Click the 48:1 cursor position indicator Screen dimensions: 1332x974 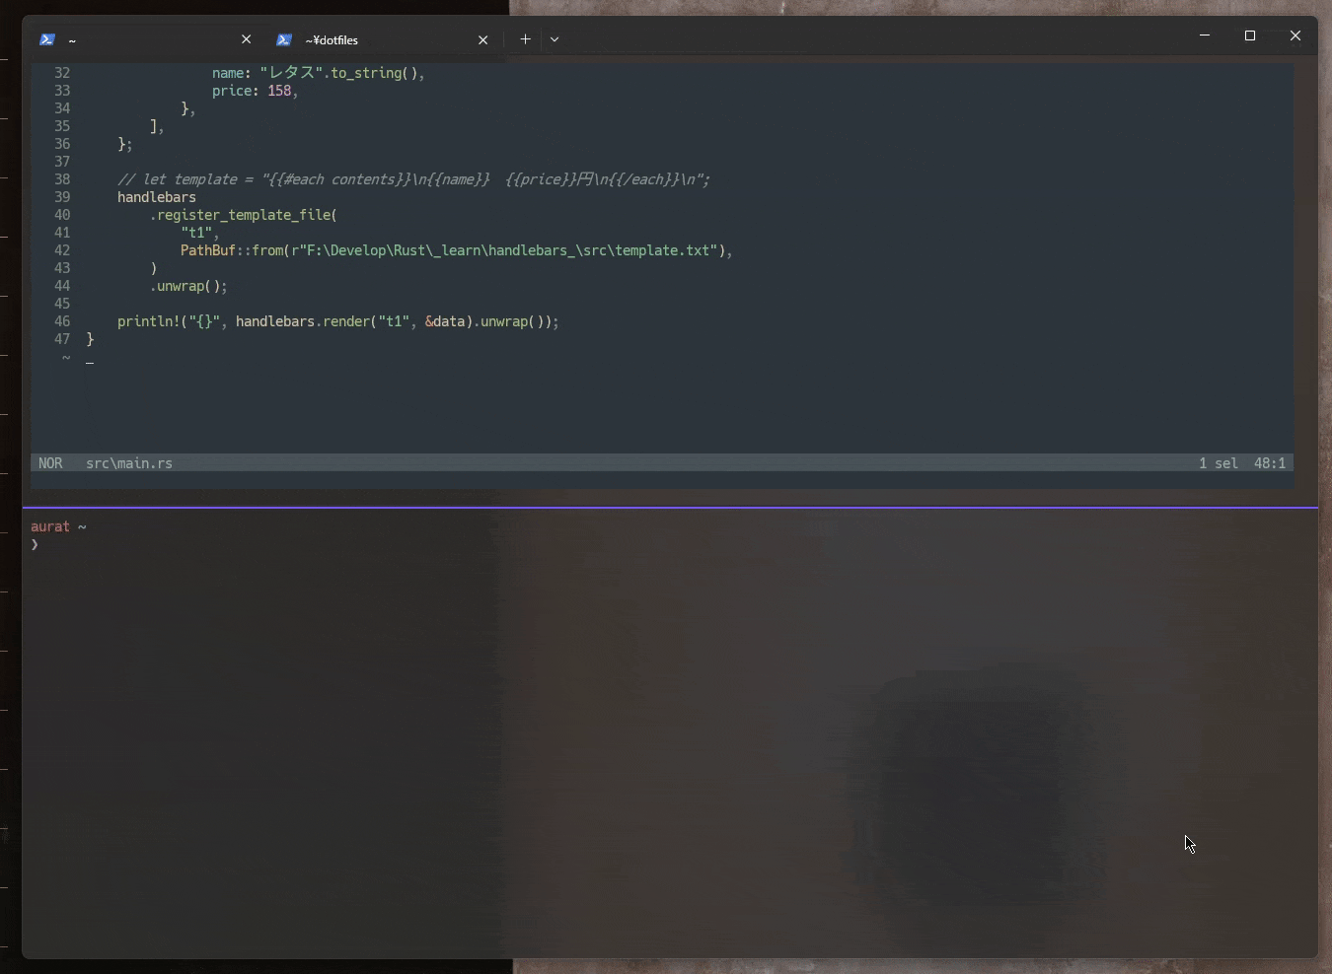1270,463
